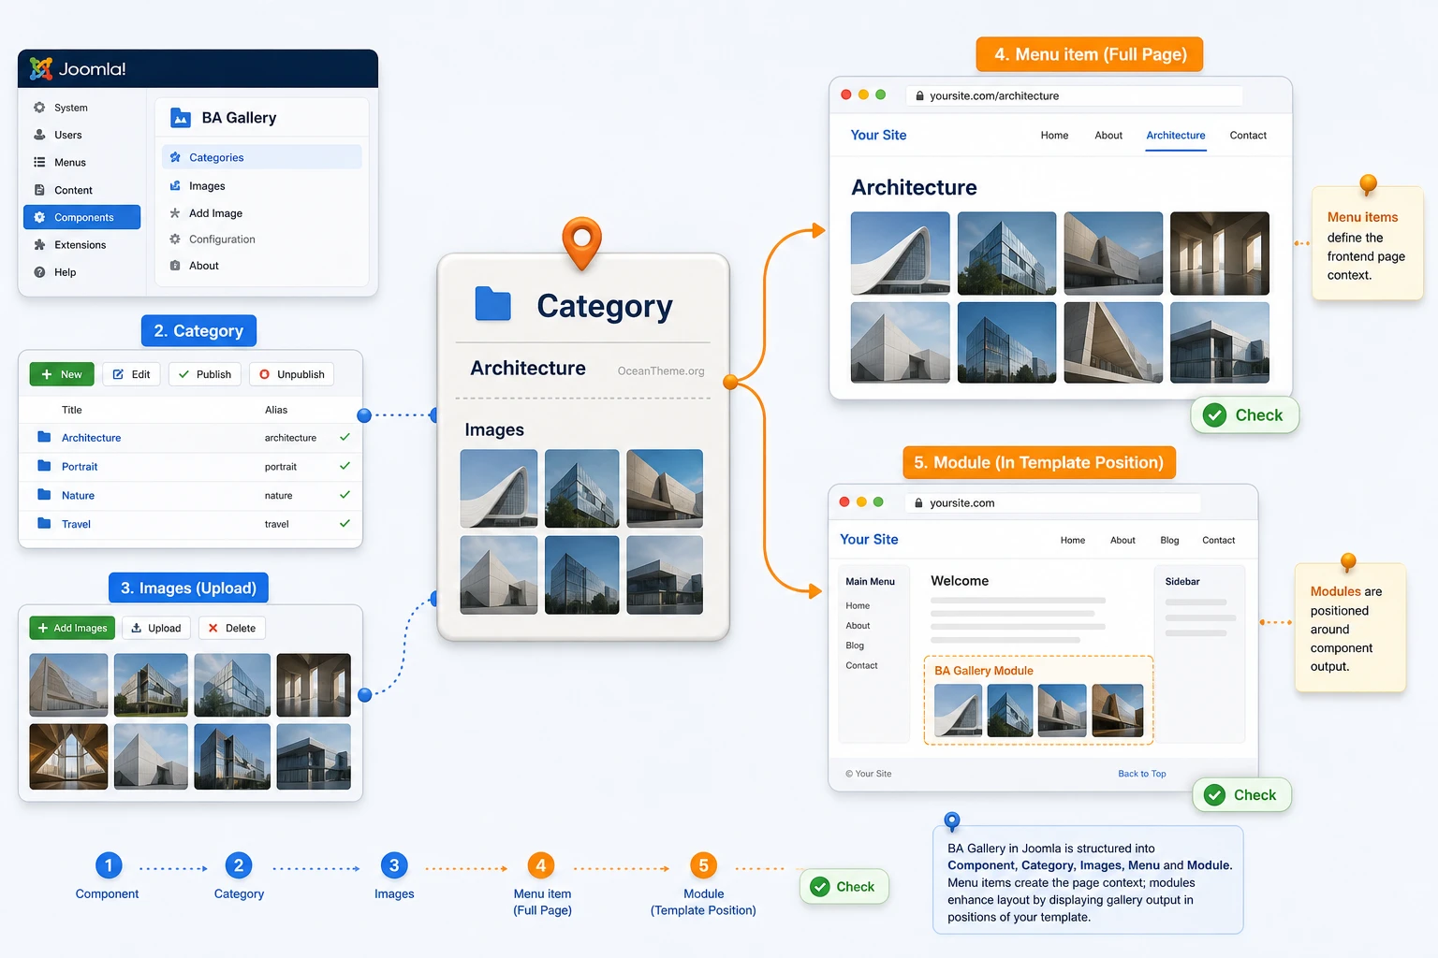The width and height of the screenshot is (1438, 958).
Task: Click the large blue Category folder icon
Action: [x=493, y=304]
